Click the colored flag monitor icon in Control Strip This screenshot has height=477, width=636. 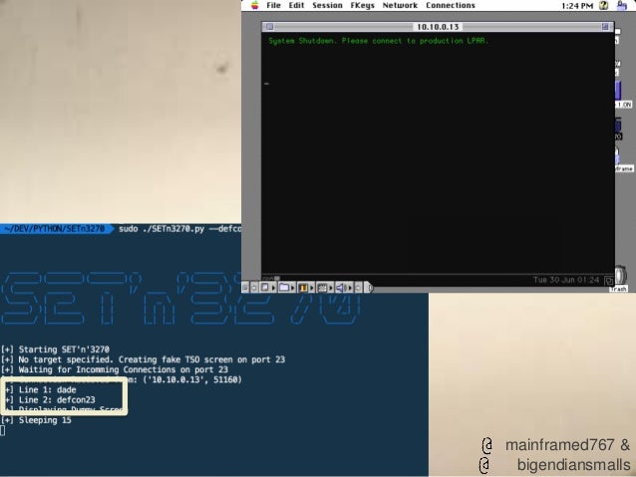click(303, 288)
